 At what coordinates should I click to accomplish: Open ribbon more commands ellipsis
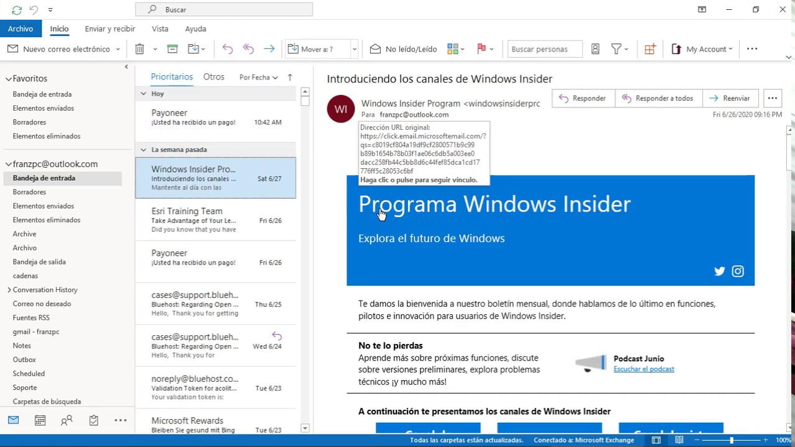point(752,49)
